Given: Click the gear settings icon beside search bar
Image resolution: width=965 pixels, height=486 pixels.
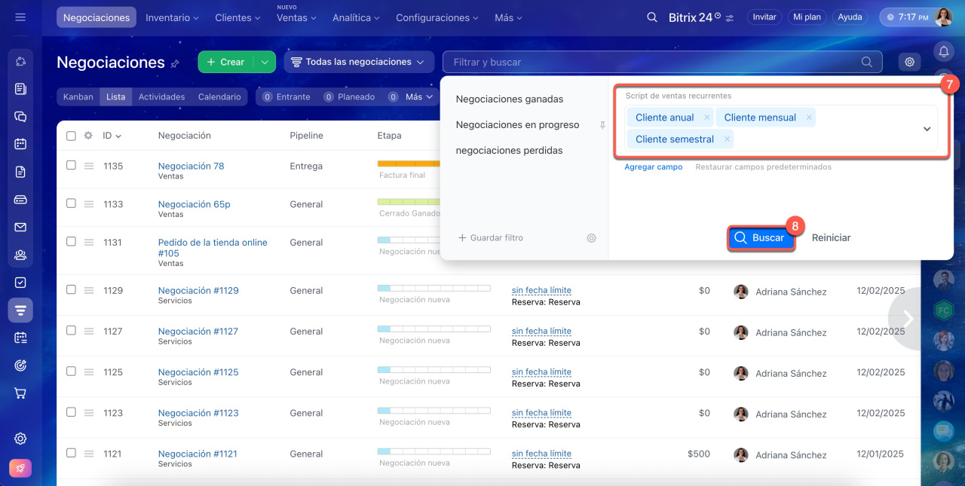Looking at the screenshot, I should point(909,62).
